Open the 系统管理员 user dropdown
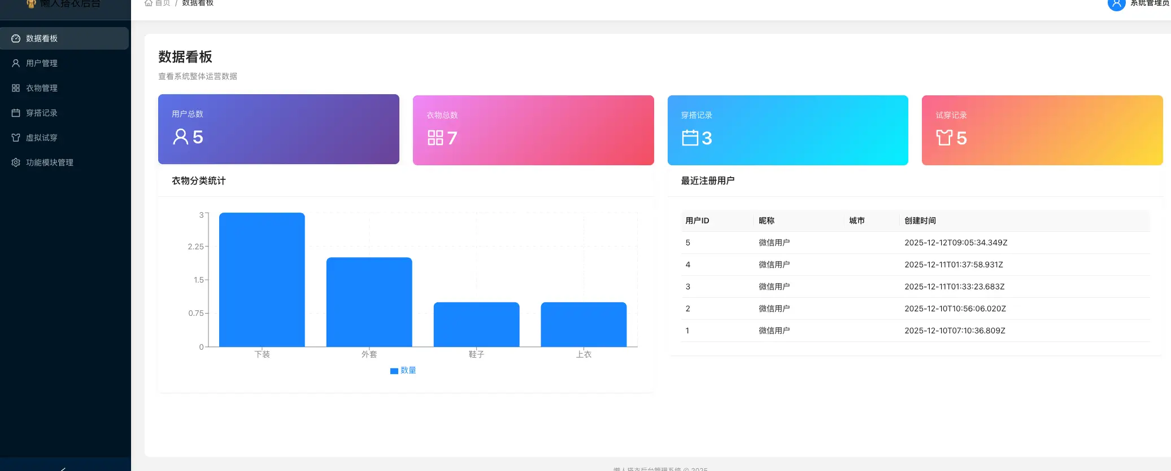Viewport: 1171px width, 471px height. [1149, 3]
